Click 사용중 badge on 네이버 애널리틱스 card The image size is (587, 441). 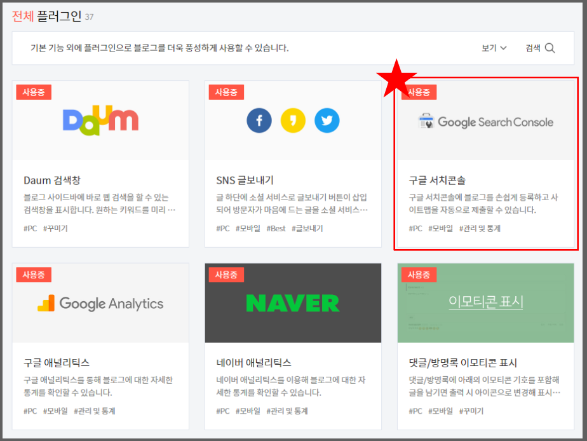[226, 275]
